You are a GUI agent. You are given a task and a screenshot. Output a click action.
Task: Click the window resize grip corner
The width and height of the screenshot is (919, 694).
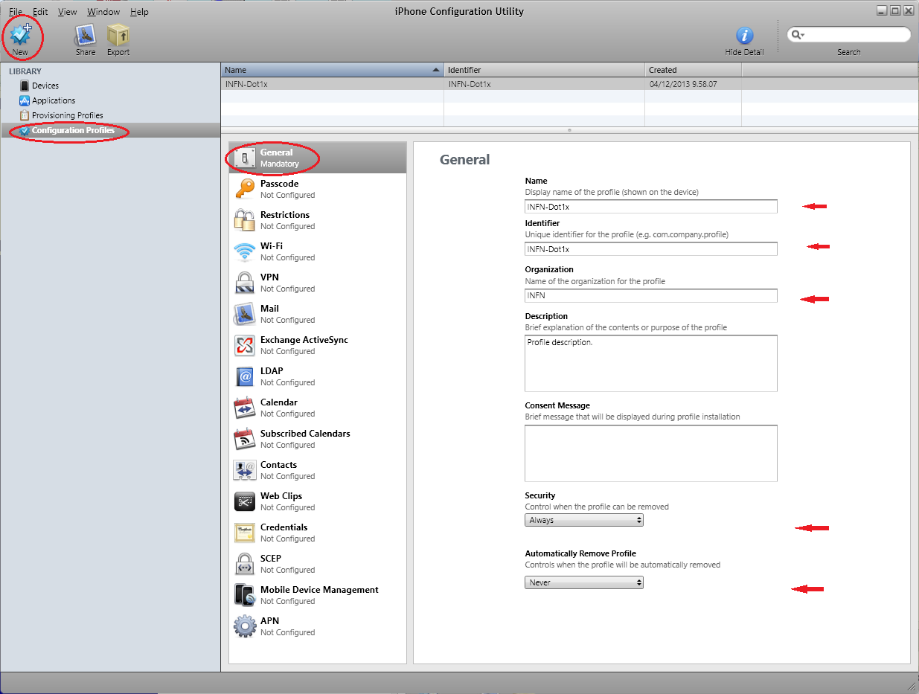[x=912, y=687]
